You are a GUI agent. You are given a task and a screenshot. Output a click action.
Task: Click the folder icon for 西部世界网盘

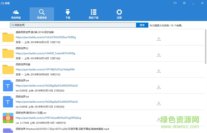[8, 70]
